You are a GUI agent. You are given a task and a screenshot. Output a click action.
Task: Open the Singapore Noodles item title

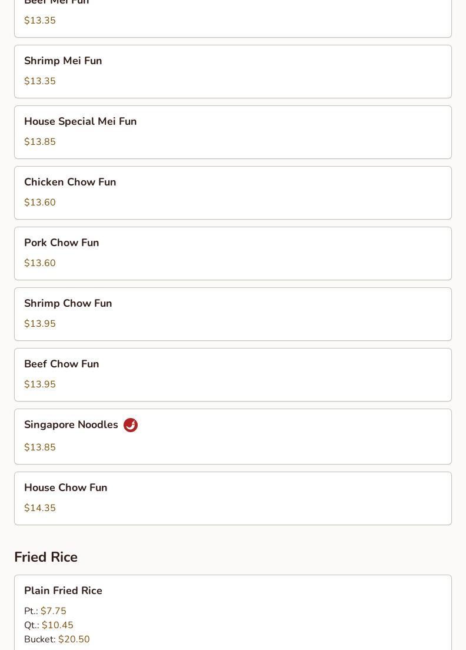click(71, 425)
